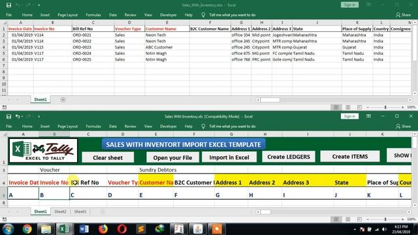Click Save icon in Sales With Inventory window
418x235 pixels.
(x=8, y=116)
